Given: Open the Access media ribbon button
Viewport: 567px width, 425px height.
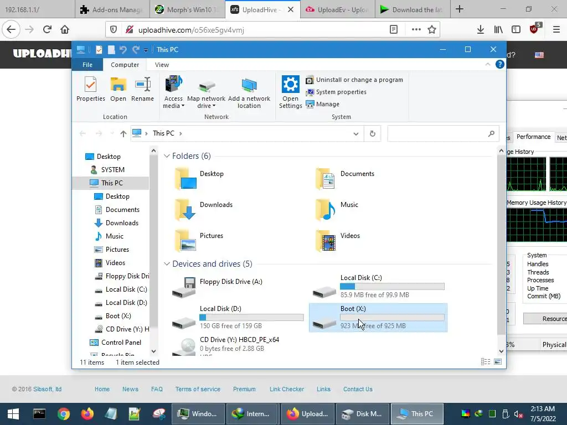Looking at the screenshot, I should pos(173,92).
